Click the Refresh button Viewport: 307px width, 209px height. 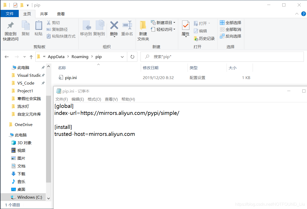(132, 57)
